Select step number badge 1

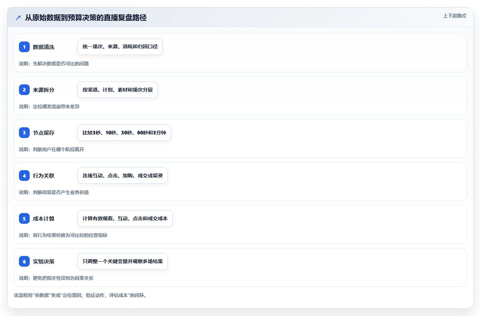tap(24, 47)
